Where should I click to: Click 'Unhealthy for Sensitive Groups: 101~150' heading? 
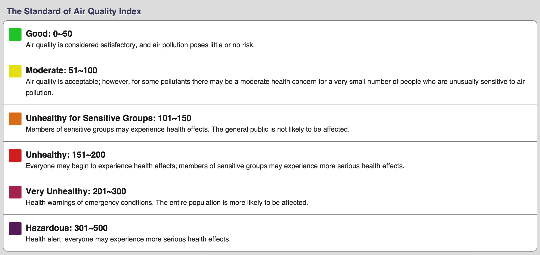click(108, 118)
